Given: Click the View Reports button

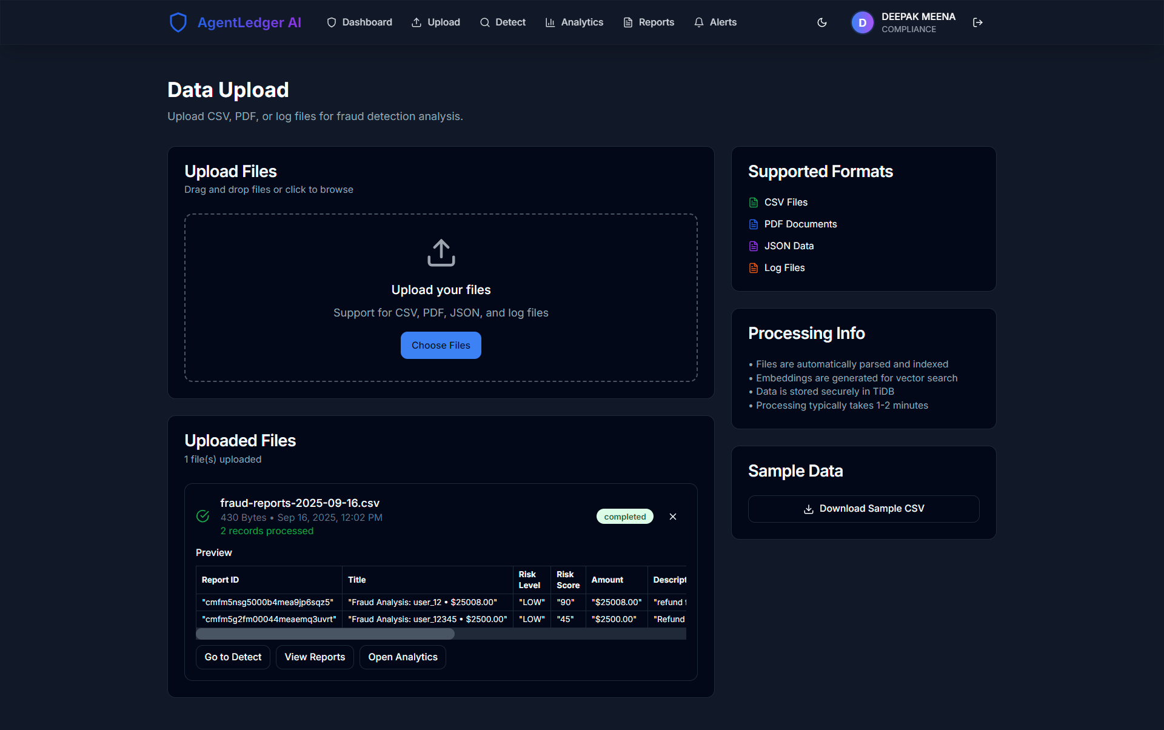Looking at the screenshot, I should pyautogui.click(x=315, y=657).
